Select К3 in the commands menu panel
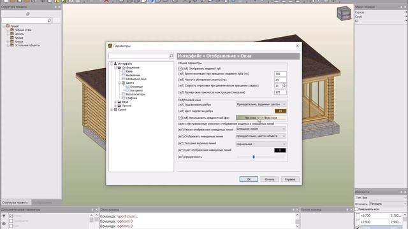Screen dimensions: 408x229 click(x=357, y=21)
